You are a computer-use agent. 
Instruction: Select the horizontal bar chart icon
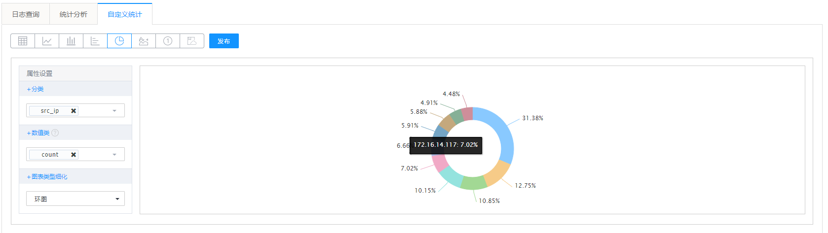[95, 41]
